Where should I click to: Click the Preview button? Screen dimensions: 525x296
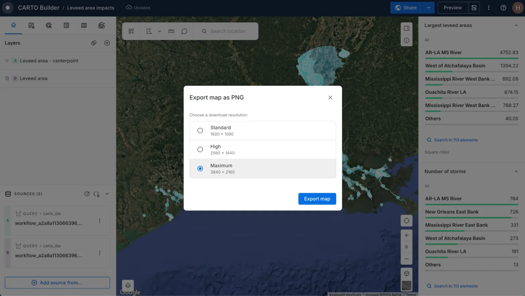pyautogui.click(x=453, y=8)
